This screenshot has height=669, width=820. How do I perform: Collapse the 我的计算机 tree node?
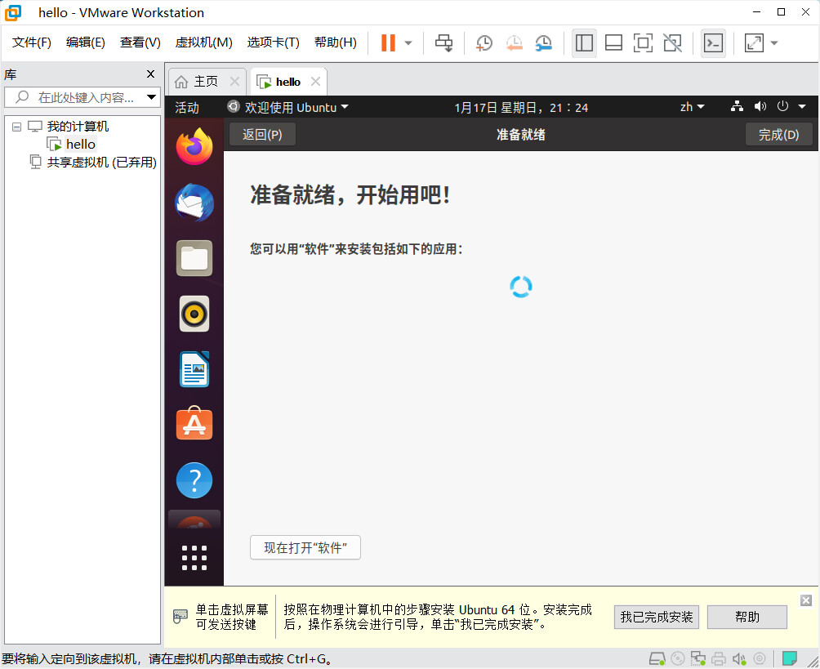(16, 127)
